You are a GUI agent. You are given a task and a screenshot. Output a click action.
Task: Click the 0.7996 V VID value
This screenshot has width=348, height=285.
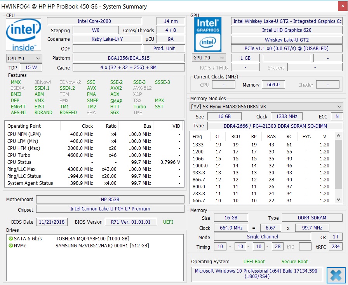coord(170,162)
